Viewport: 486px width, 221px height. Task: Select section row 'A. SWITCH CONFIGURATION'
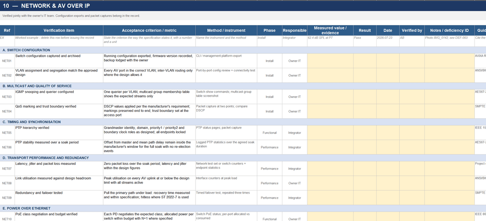click(x=243, y=50)
